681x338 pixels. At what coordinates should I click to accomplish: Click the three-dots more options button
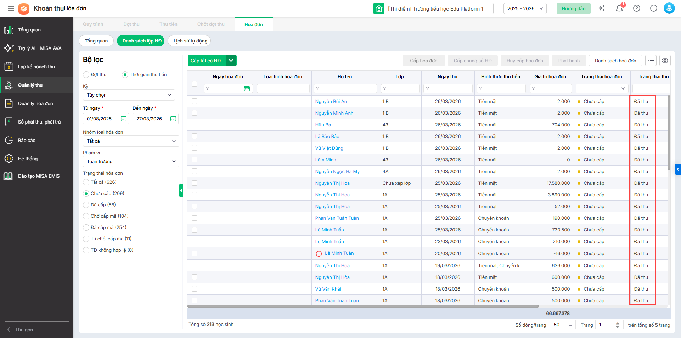651,61
